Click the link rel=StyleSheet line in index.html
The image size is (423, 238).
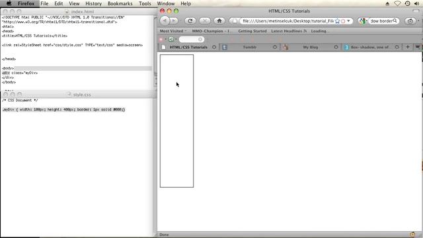point(72,45)
